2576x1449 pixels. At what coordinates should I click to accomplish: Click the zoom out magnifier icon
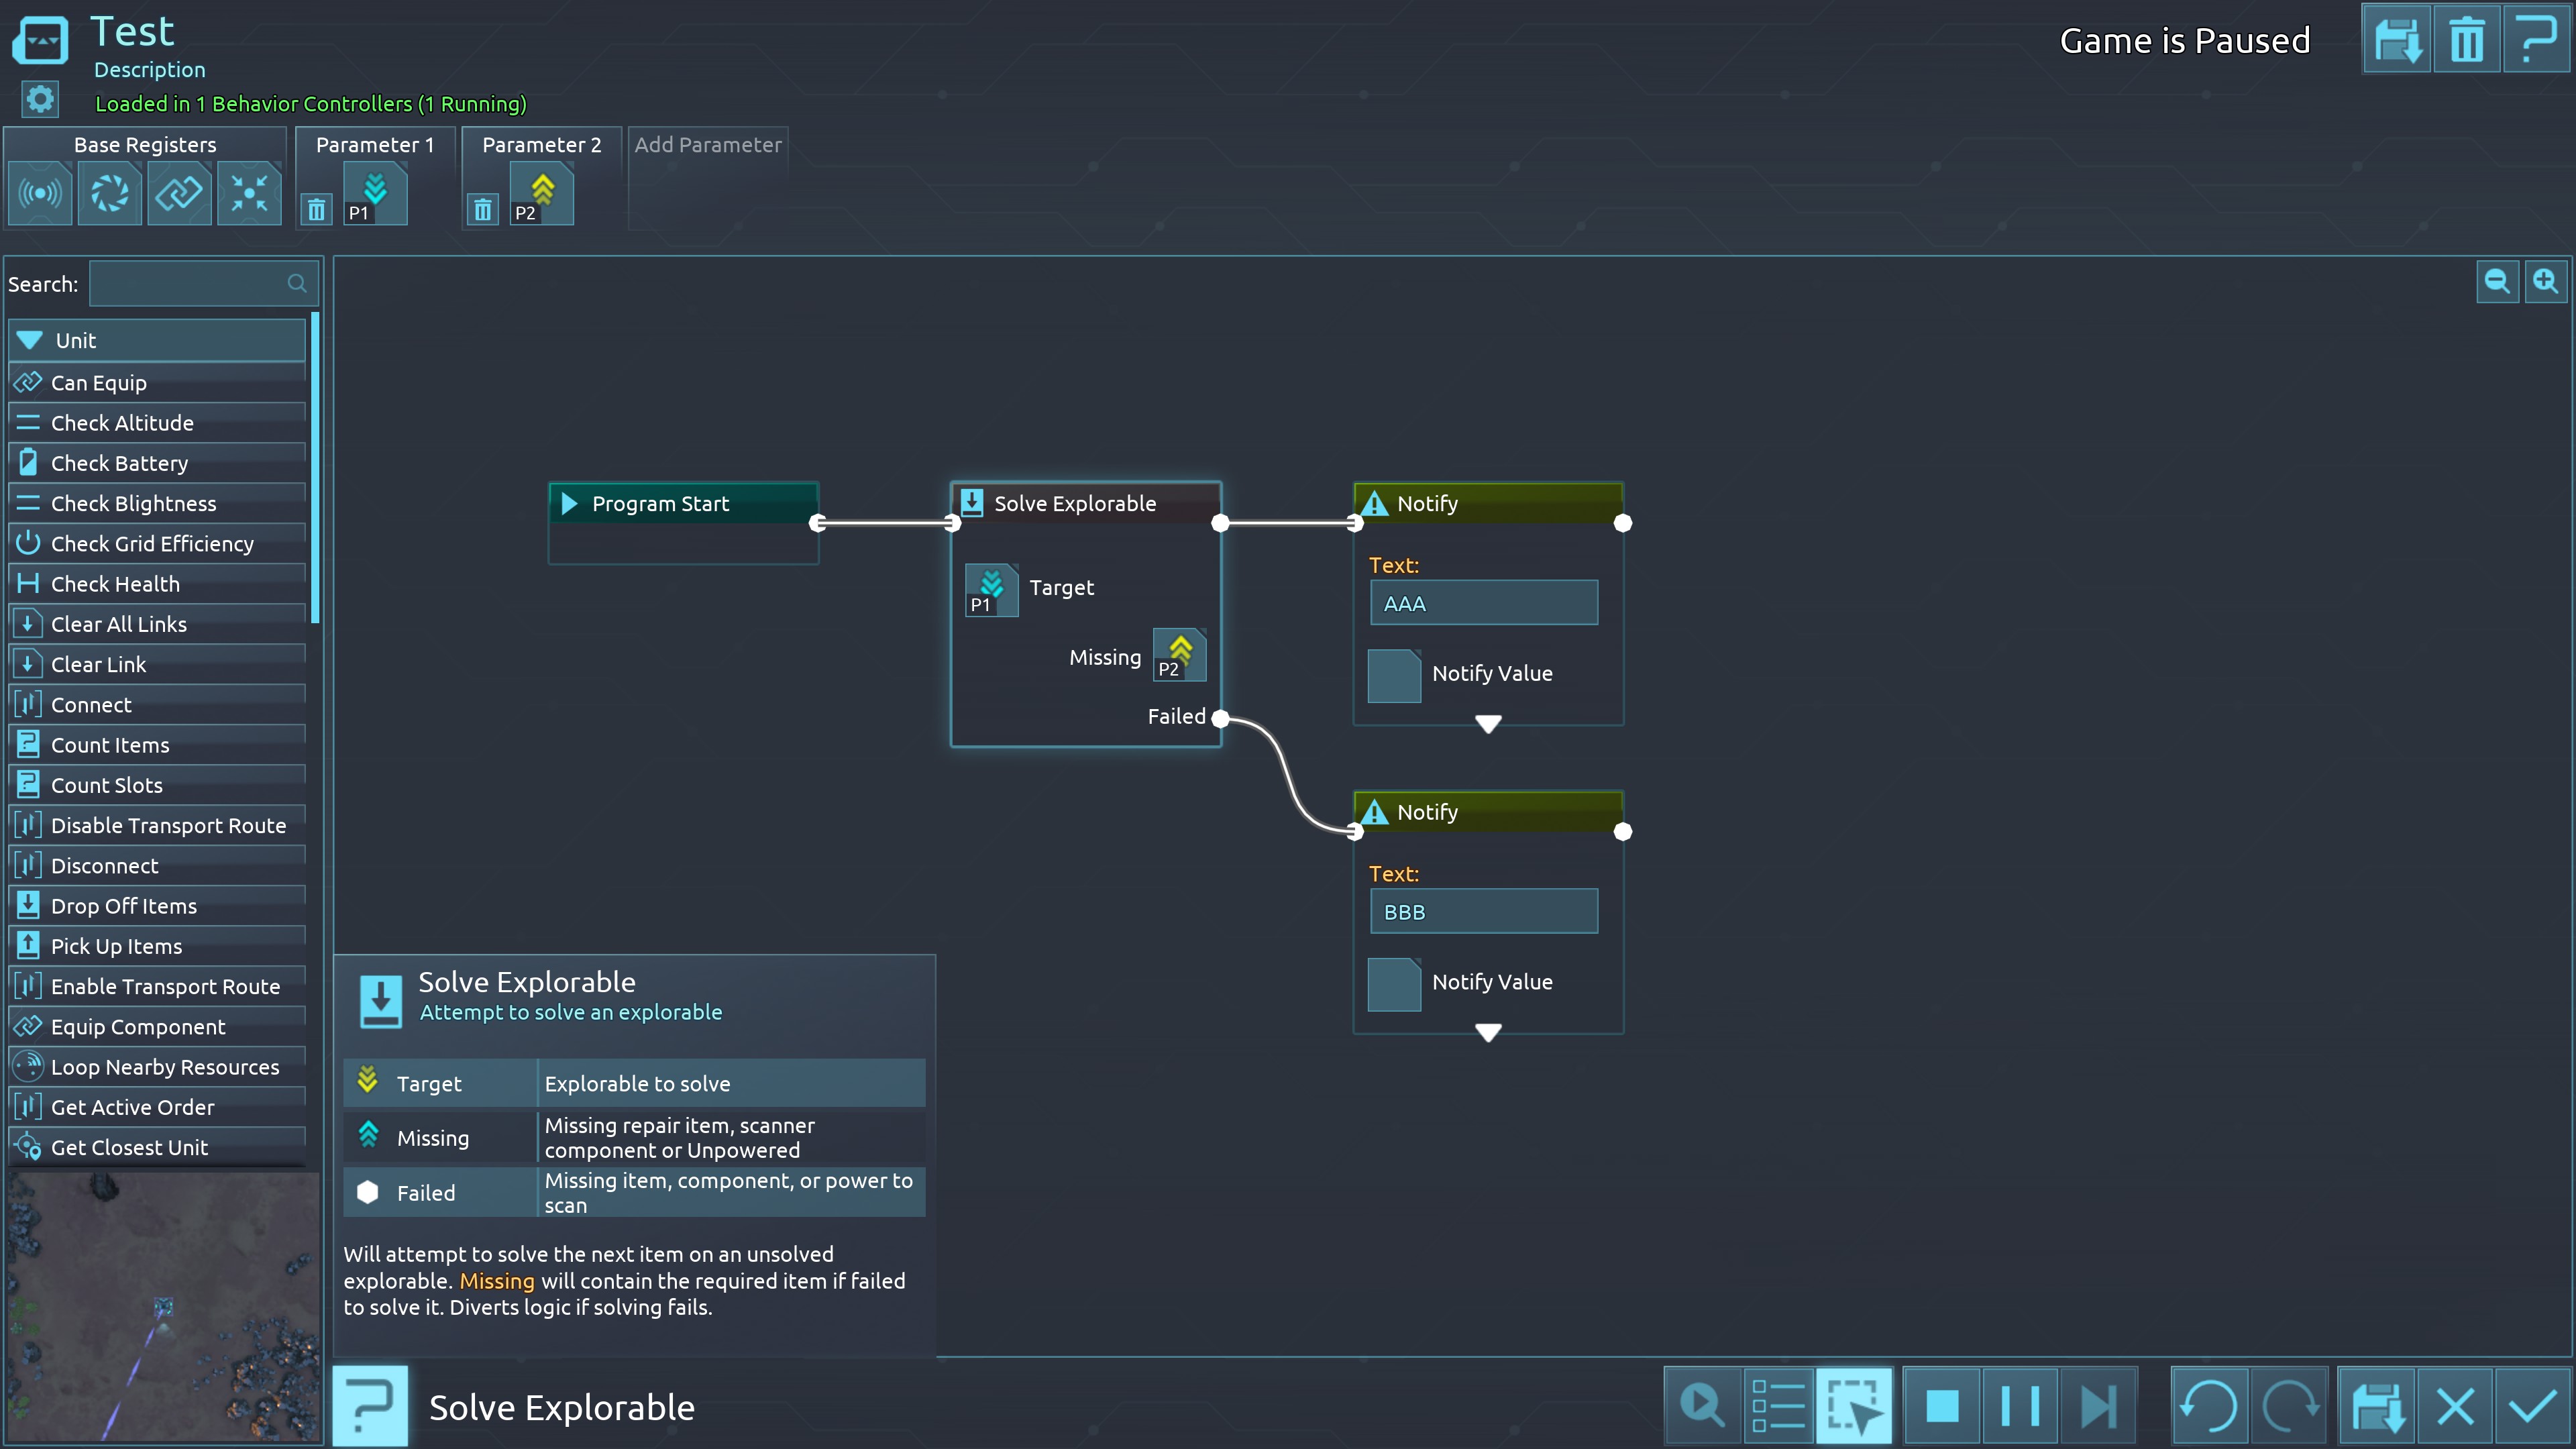pos(2497,281)
